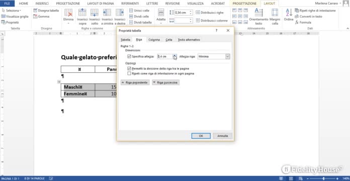Uncheck the Specifica altezza checkbox
The image size is (350, 181).
[129, 56]
